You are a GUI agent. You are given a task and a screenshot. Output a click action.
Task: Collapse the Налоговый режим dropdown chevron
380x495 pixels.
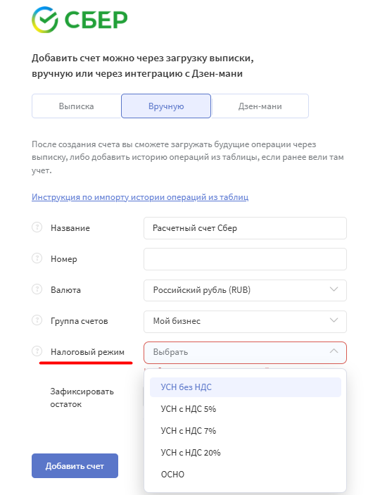[x=334, y=351]
